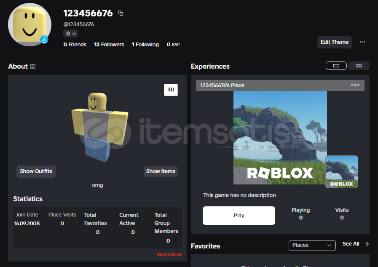View the 1 Following list
Screen dimensions: 378x267
(x=145, y=45)
